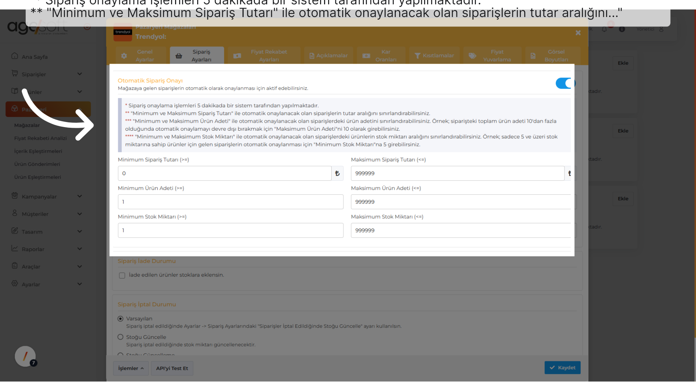Go to Ana Sayfa in sidebar
The width and height of the screenshot is (696, 391).
[x=34, y=57]
